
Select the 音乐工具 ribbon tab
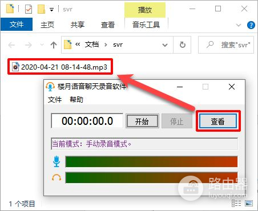point(146,25)
